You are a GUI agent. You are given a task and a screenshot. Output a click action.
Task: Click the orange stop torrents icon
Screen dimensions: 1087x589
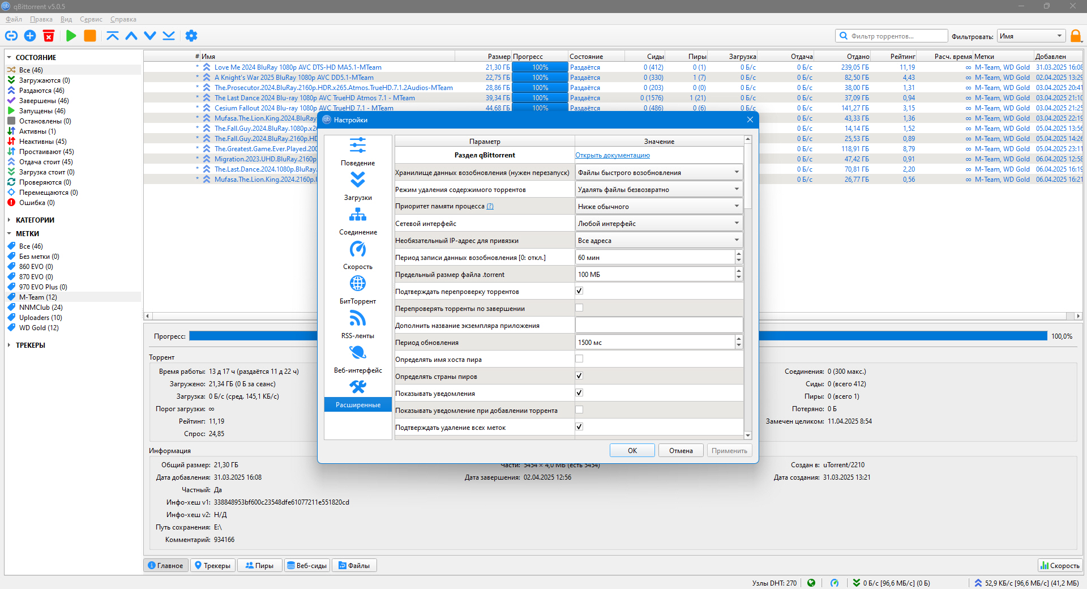tap(90, 36)
